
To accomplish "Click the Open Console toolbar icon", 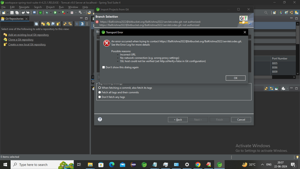I will [x=35, y=13].
